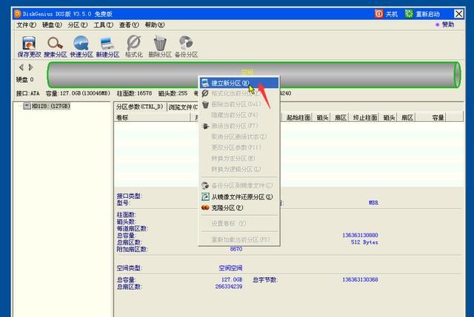Open the 快速分区 quick partition tool
The image size is (474, 317).
coord(81,47)
